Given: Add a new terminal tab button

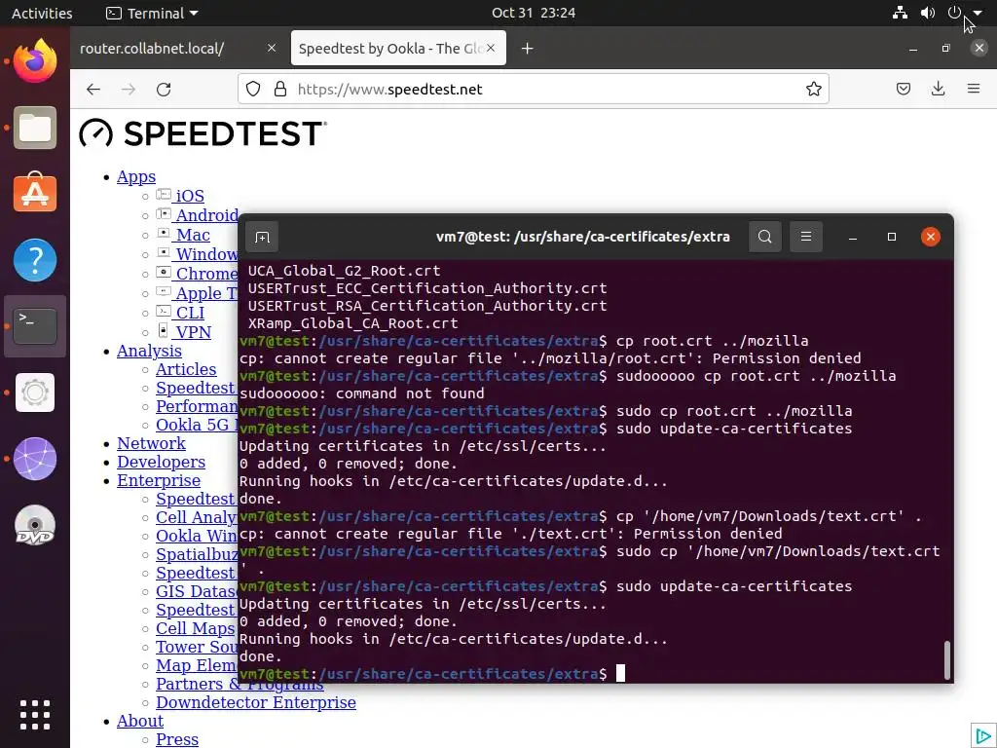Looking at the screenshot, I should tap(262, 238).
